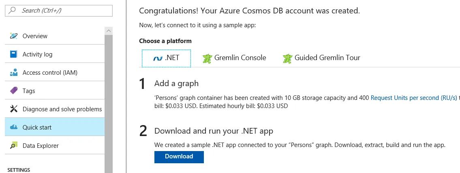Open the Activity log menu item

[37, 54]
